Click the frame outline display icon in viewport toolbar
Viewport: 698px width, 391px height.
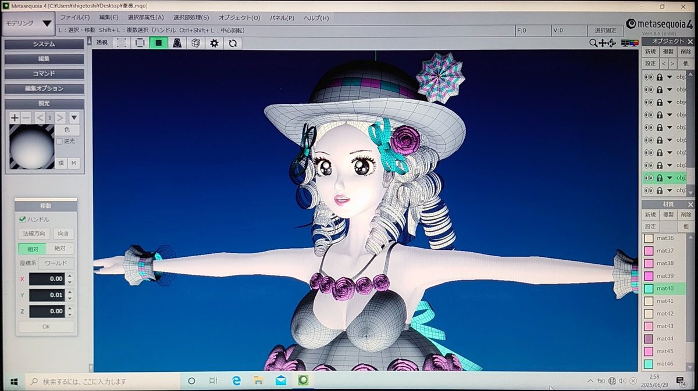(140, 43)
